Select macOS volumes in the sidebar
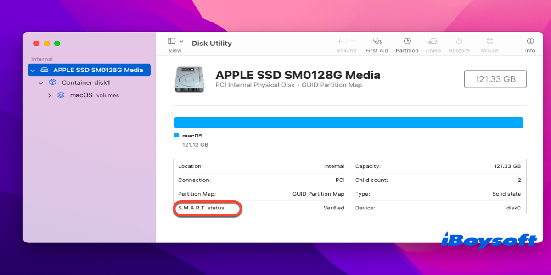This screenshot has height=275, width=551. [x=94, y=95]
